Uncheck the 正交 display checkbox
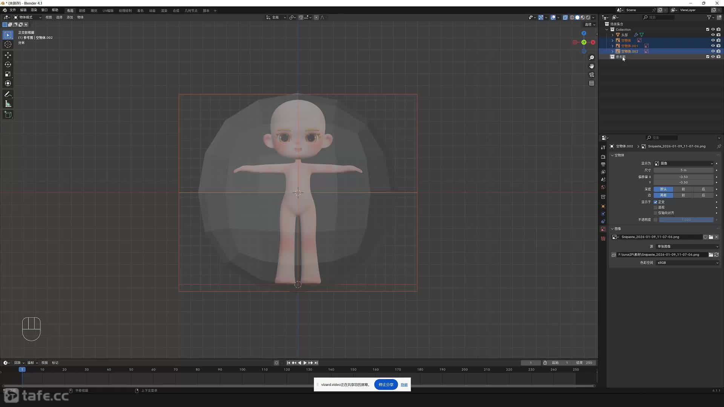 pos(656,202)
